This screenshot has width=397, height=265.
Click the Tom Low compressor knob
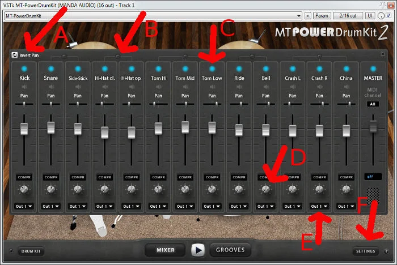pyautogui.click(x=212, y=189)
